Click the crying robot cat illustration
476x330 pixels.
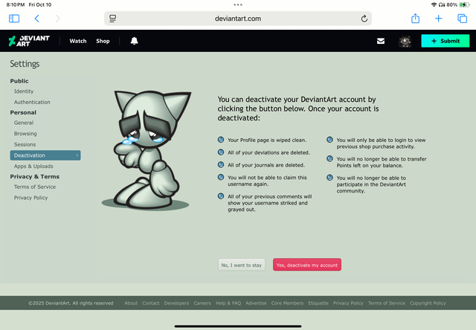pos(148,150)
